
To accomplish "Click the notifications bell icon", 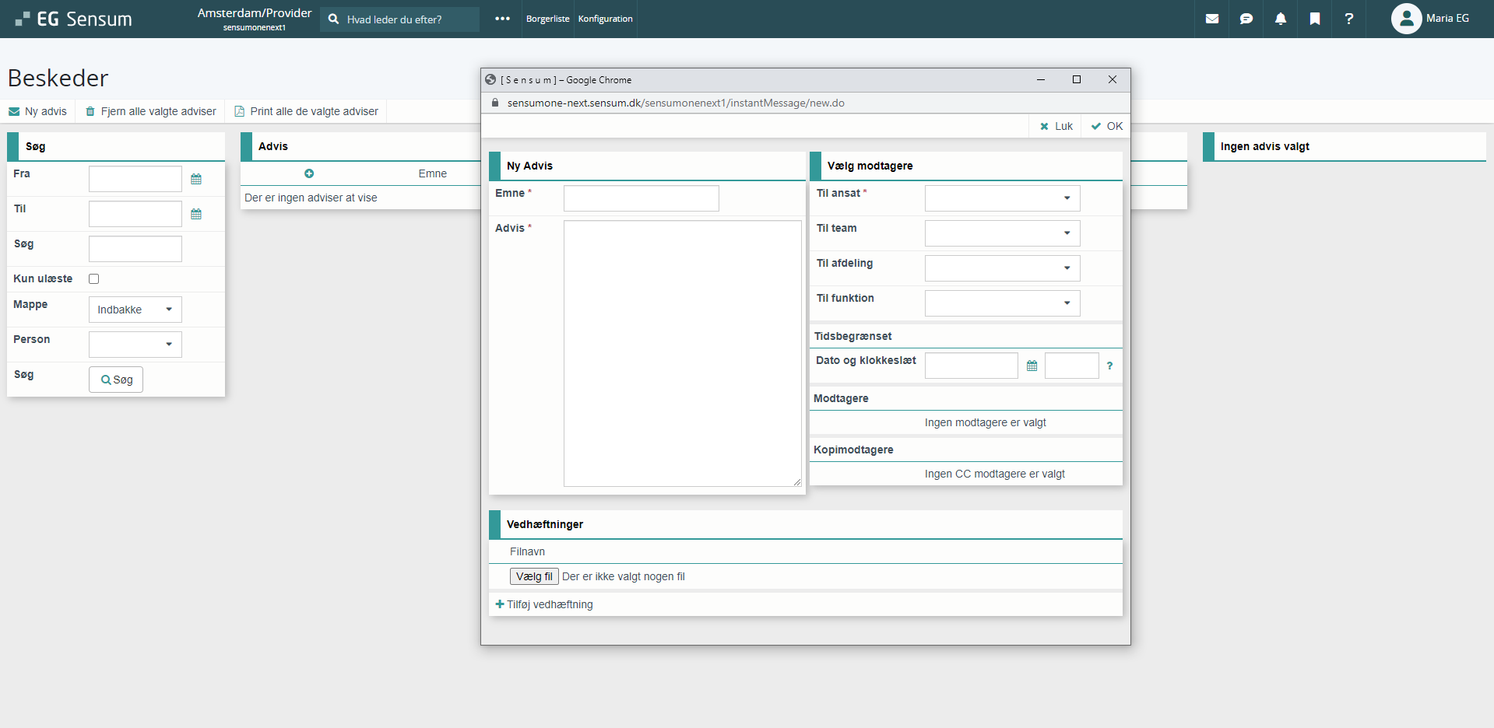I will [1280, 19].
